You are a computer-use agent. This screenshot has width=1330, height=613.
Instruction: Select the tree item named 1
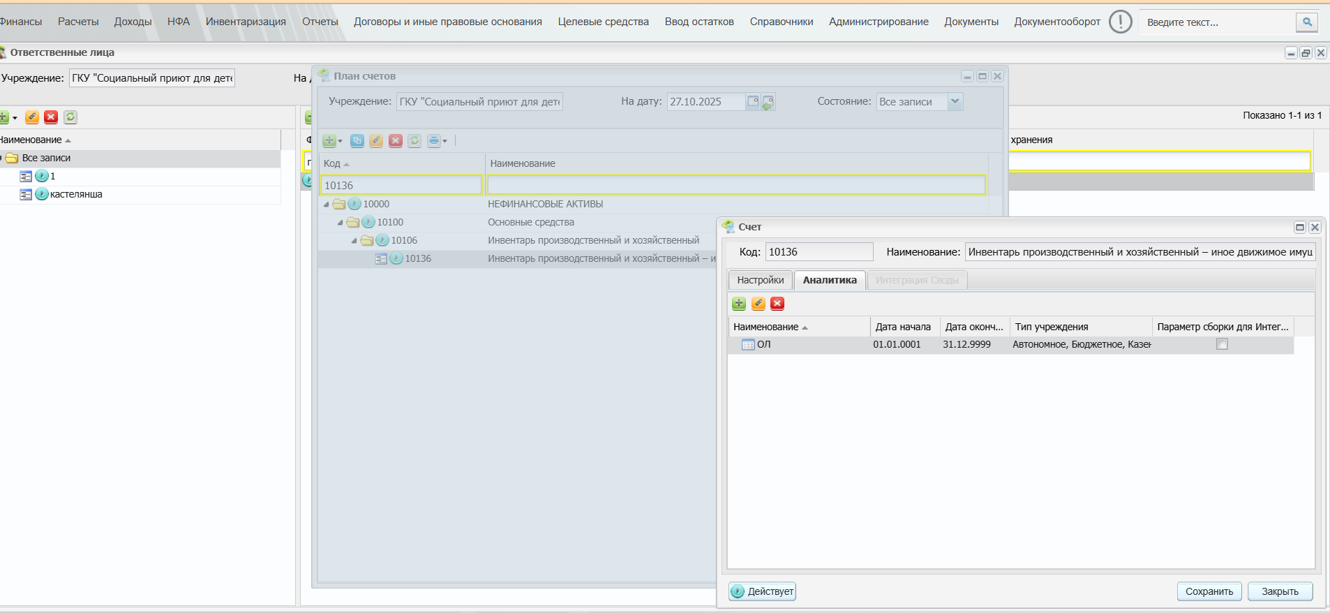click(x=52, y=177)
